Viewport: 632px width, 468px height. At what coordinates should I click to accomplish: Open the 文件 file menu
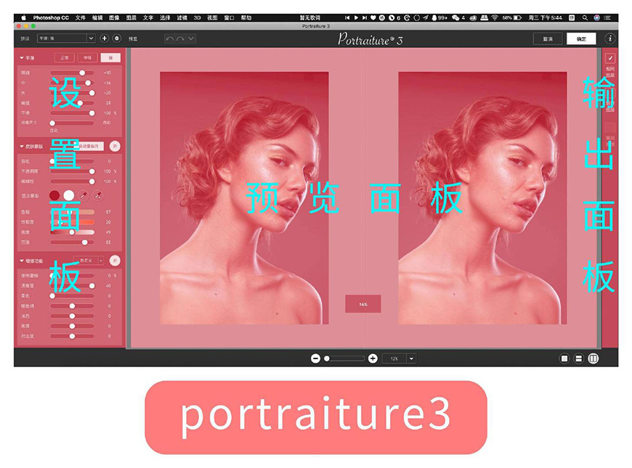pyautogui.click(x=81, y=17)
